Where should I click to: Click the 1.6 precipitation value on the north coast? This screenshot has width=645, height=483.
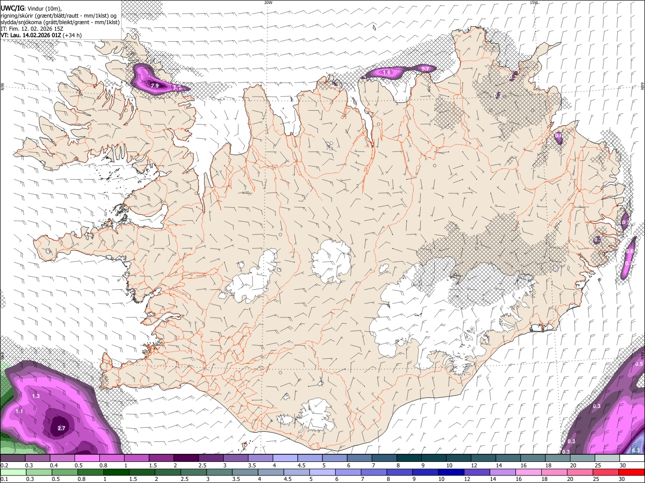(386, 73)
